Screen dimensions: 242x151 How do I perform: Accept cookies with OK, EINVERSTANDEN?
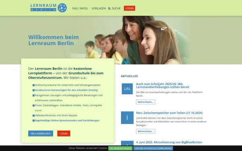tap(120, 148)
